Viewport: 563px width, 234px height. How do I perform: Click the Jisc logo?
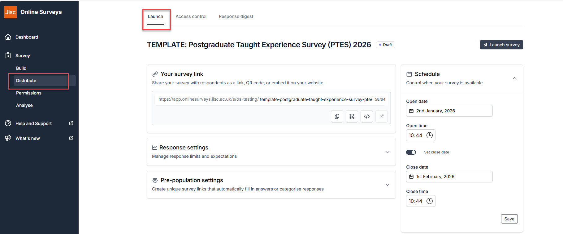[10, 12]
